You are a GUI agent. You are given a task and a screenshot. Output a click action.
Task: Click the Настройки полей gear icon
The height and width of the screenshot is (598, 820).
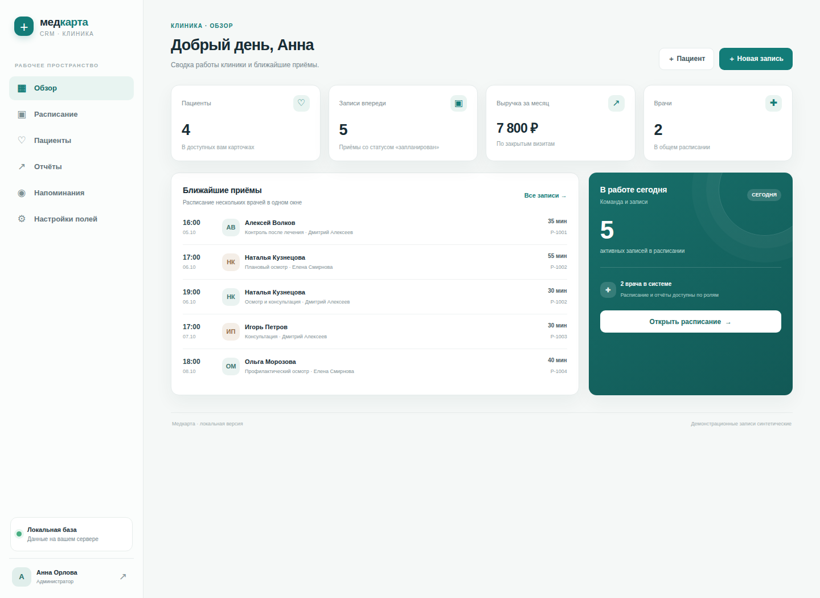pos(22,219)
